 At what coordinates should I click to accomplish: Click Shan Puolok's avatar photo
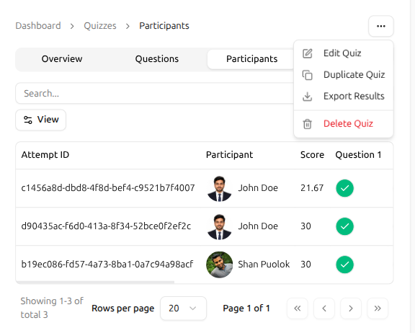220,265
